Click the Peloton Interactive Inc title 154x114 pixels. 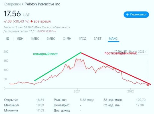[42, 4]
